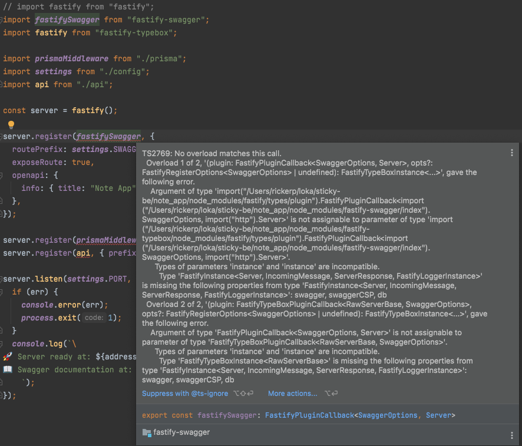Click the exposeRoute: true value
The image size is (522, 446).
[x=81, y=163]
